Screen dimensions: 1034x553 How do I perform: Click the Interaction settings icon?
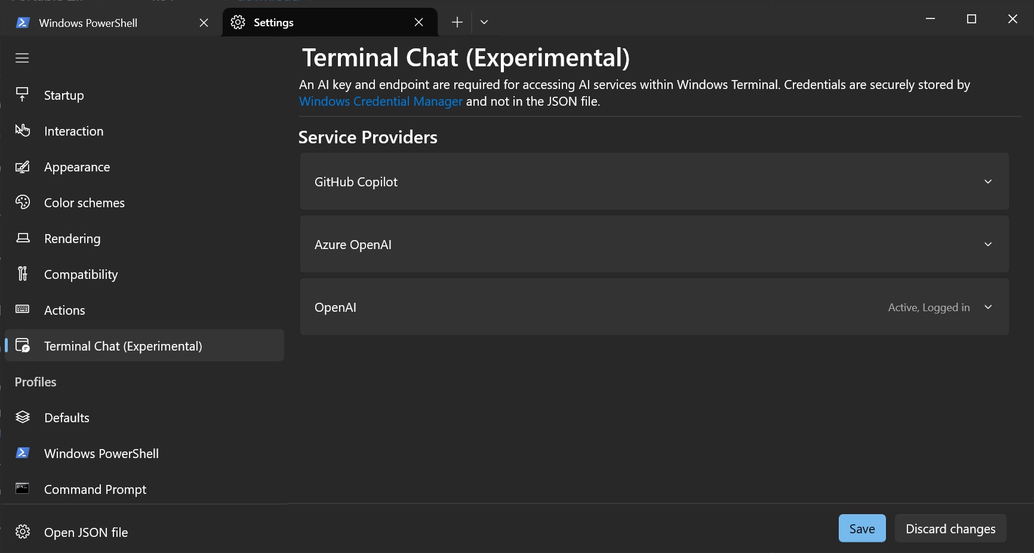[22, 131]
